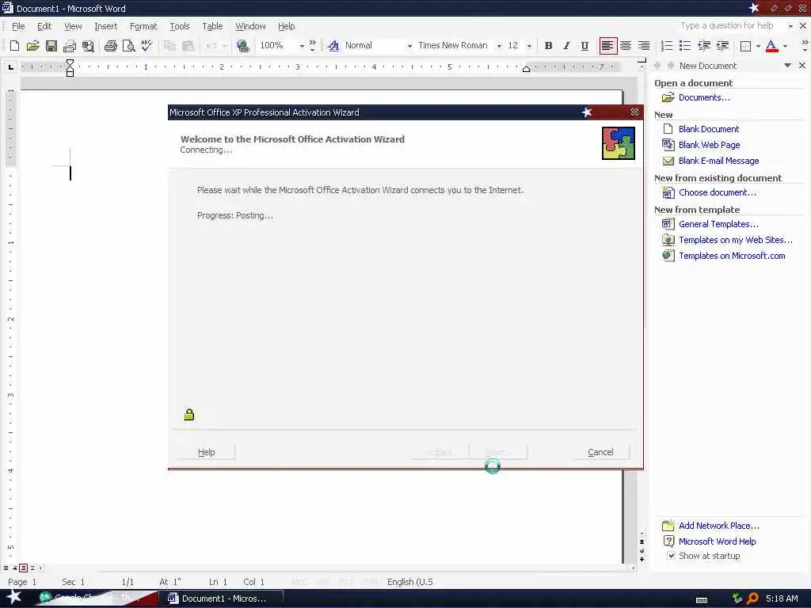Open Templates on Microsoft.com link
The image size is (811, 608).
click(732, 256)
